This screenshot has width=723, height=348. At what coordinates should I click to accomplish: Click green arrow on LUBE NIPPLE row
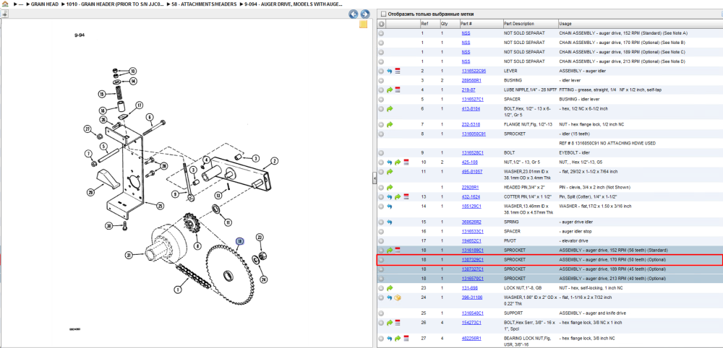(390, 90)
